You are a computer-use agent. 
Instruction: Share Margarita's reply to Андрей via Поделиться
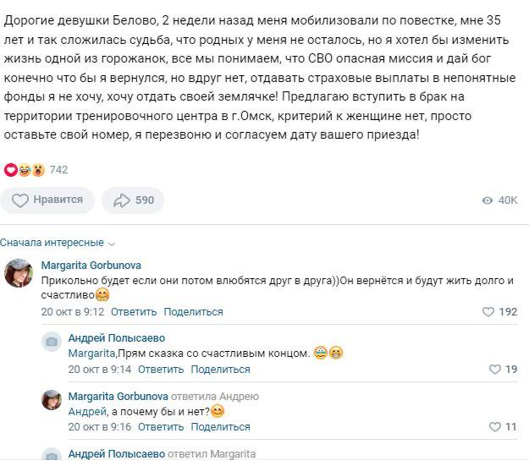click(x=220, y=427)
